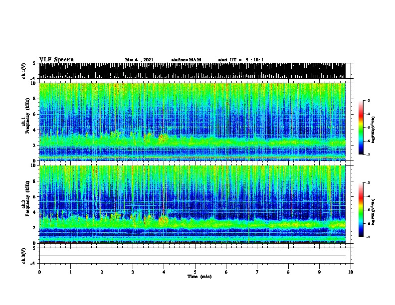The image size is (395, 305).
Task: Click the red burst near 4 min in ch.1 spectrogram
Action: pyautogui.click(x=163, y=138)
